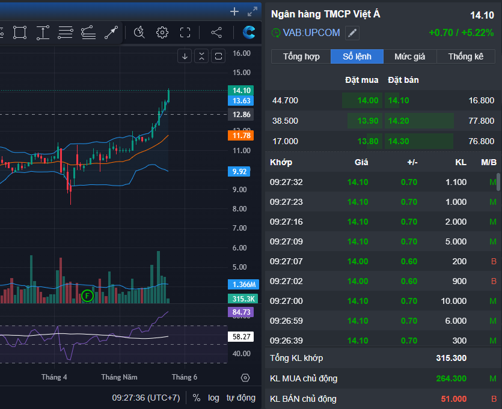The width and height of the screenshot is (502, 409).
Task: Edit VAB:UPCOM symbol with pencil icon
Action: pyautogui.click(x=352, y=33)
